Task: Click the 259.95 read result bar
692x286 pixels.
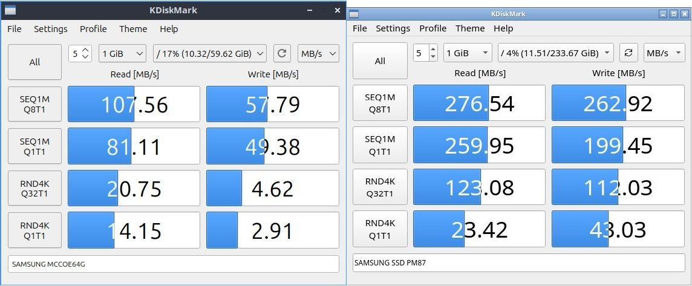Action: point(479,145)
